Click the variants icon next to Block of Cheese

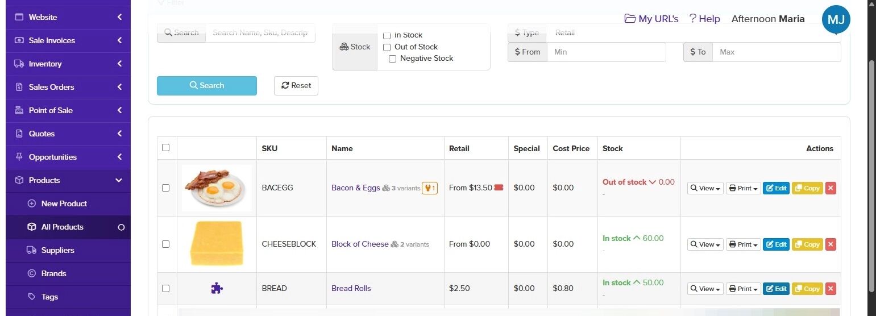395,244
